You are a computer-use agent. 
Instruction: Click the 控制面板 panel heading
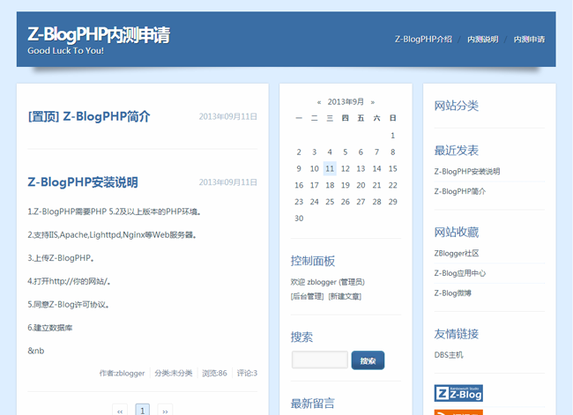313,261
